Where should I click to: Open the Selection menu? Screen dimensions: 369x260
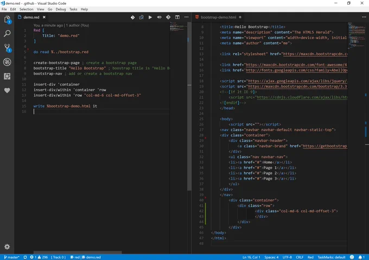tap(27, 9)
